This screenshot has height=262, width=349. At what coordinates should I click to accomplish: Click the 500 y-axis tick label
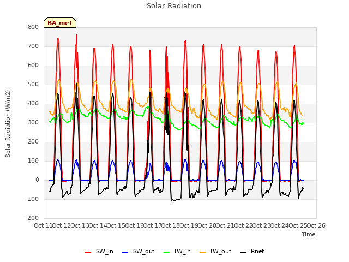(33, 85)
